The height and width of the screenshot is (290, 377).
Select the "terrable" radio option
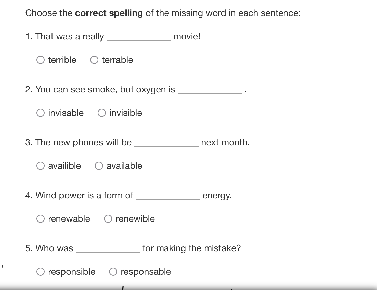pyautogui.click(x=94, y=60)
